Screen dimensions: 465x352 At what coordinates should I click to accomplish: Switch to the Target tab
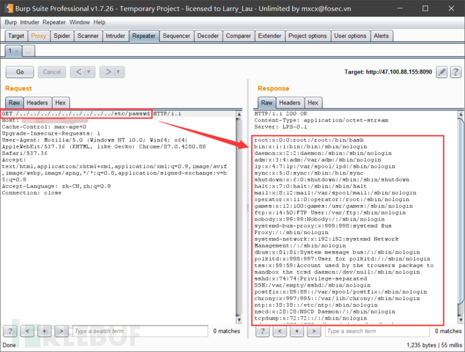(16, 36)
